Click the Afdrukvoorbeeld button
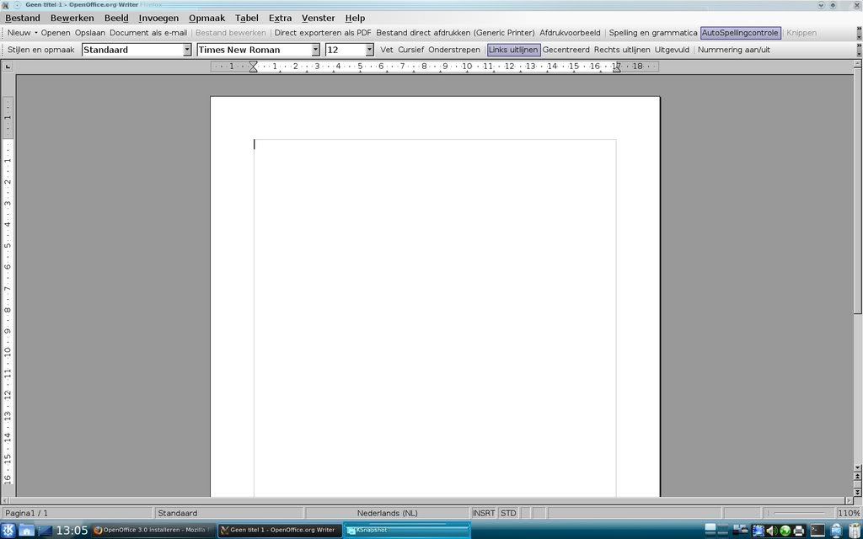The width and height of the screenshot is (863, 539). click(x=571, y=33)
